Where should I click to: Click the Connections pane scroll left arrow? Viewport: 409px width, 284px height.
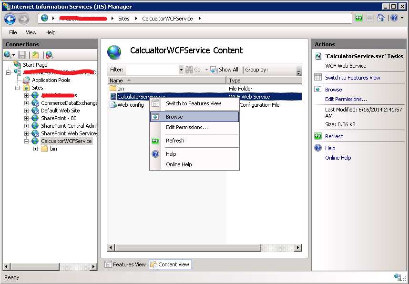pyautogui.click(x=7, y=266)
